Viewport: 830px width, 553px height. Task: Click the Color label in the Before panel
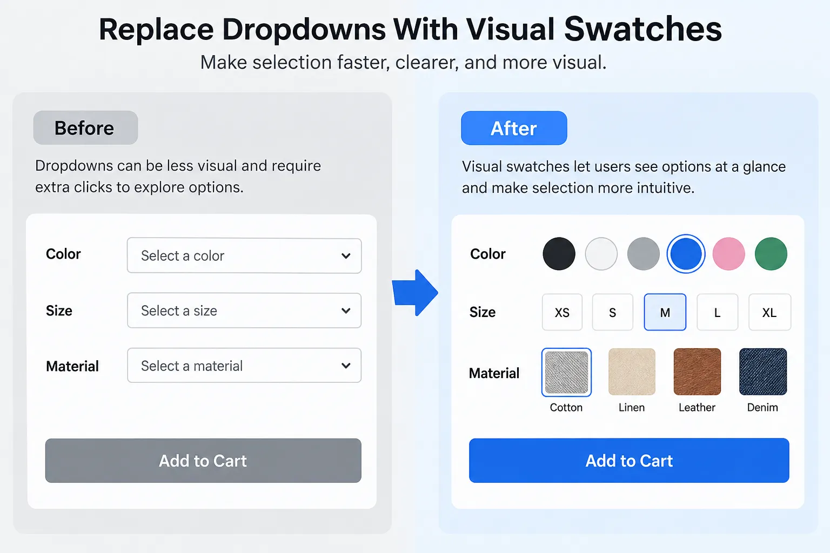point(63,254)
